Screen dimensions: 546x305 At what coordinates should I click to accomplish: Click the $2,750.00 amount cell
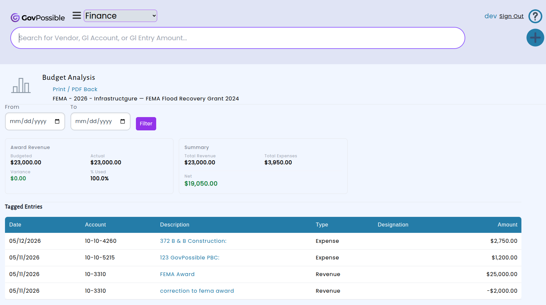tap(504, 241)
